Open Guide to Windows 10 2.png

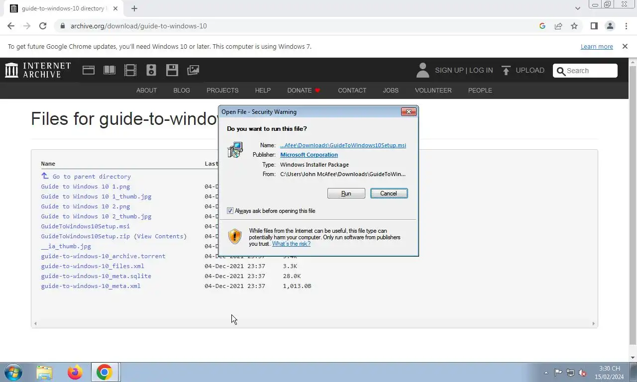(x=86, y=206)
